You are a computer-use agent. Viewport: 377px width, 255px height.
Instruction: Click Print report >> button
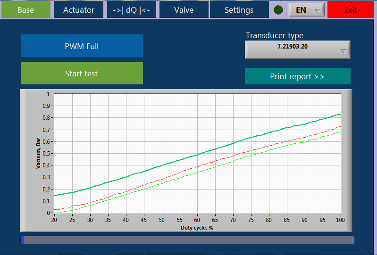coord(297,76)
